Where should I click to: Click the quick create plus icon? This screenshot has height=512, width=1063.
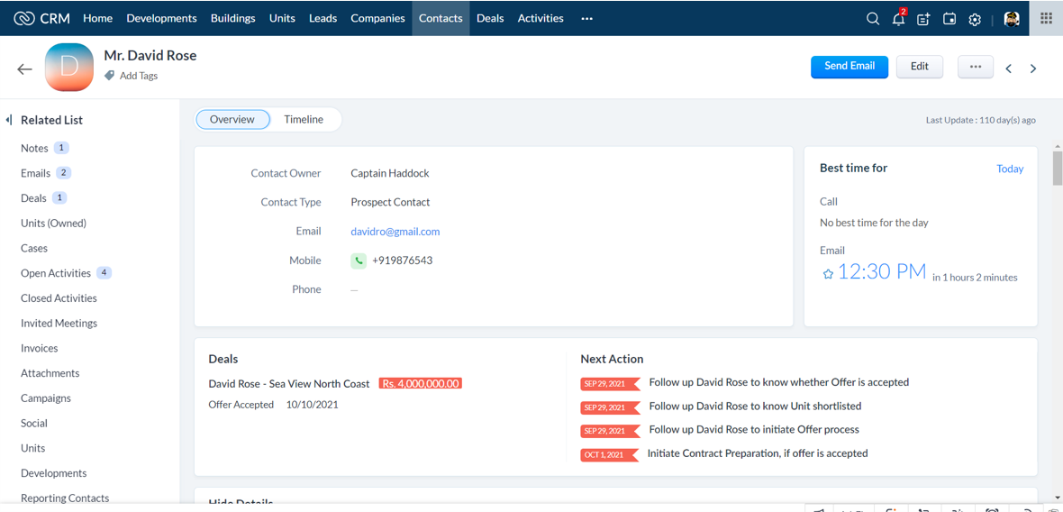[923, 19]
